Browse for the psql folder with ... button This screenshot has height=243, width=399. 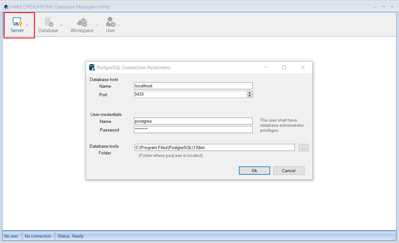tap(303, 148)
